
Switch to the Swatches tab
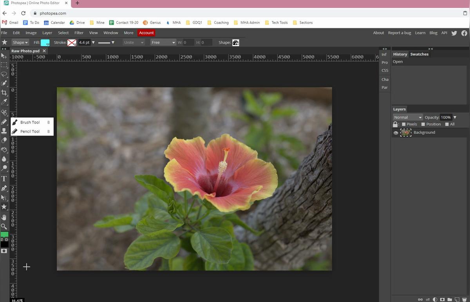(x=419, y=54)
